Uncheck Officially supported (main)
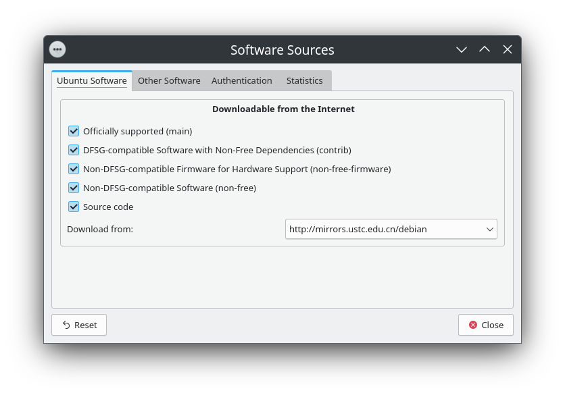Image resolution: width=565 pixels, height=395 pixels. click(74, 131)
